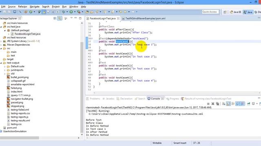Toggle Word Wrap console toolbar button
The image size is (261, 146).
pos(233,104)
